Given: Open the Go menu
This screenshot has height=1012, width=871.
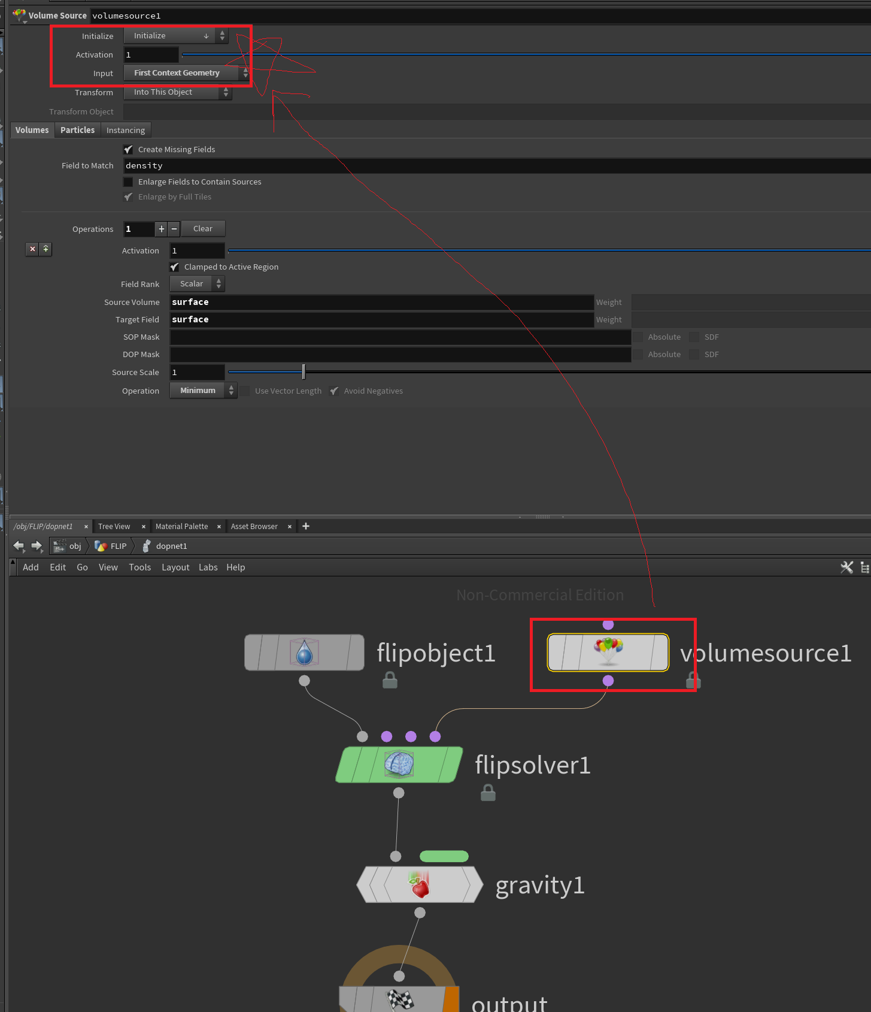Looking at the screenshot, I should 82,567.
